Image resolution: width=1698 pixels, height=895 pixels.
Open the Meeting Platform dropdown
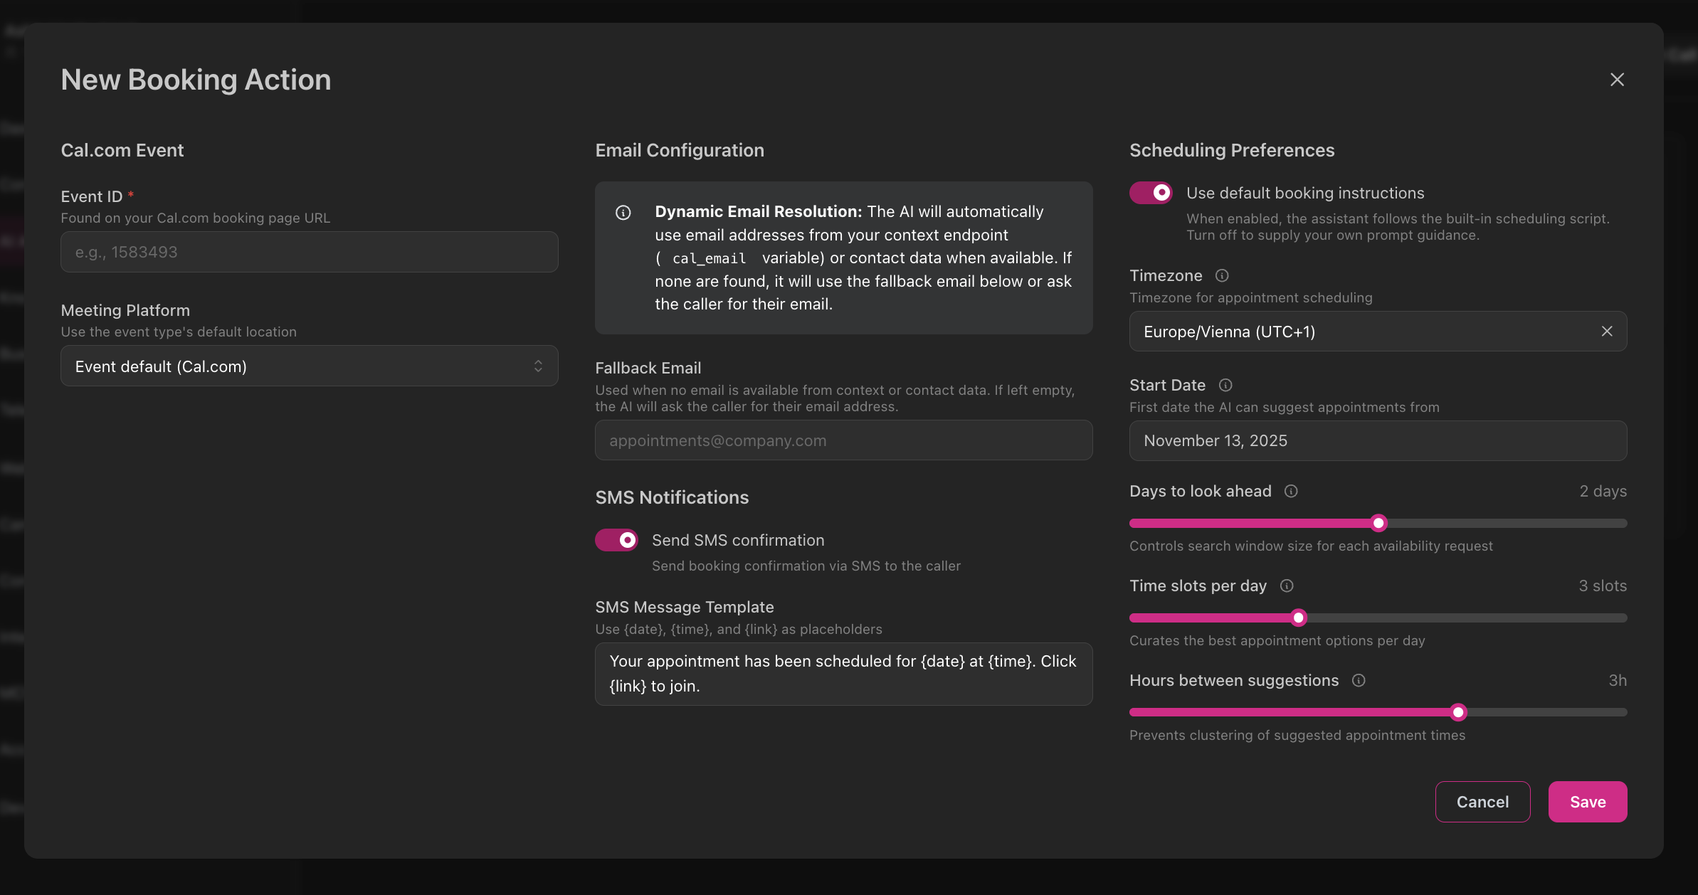[309, 366]
